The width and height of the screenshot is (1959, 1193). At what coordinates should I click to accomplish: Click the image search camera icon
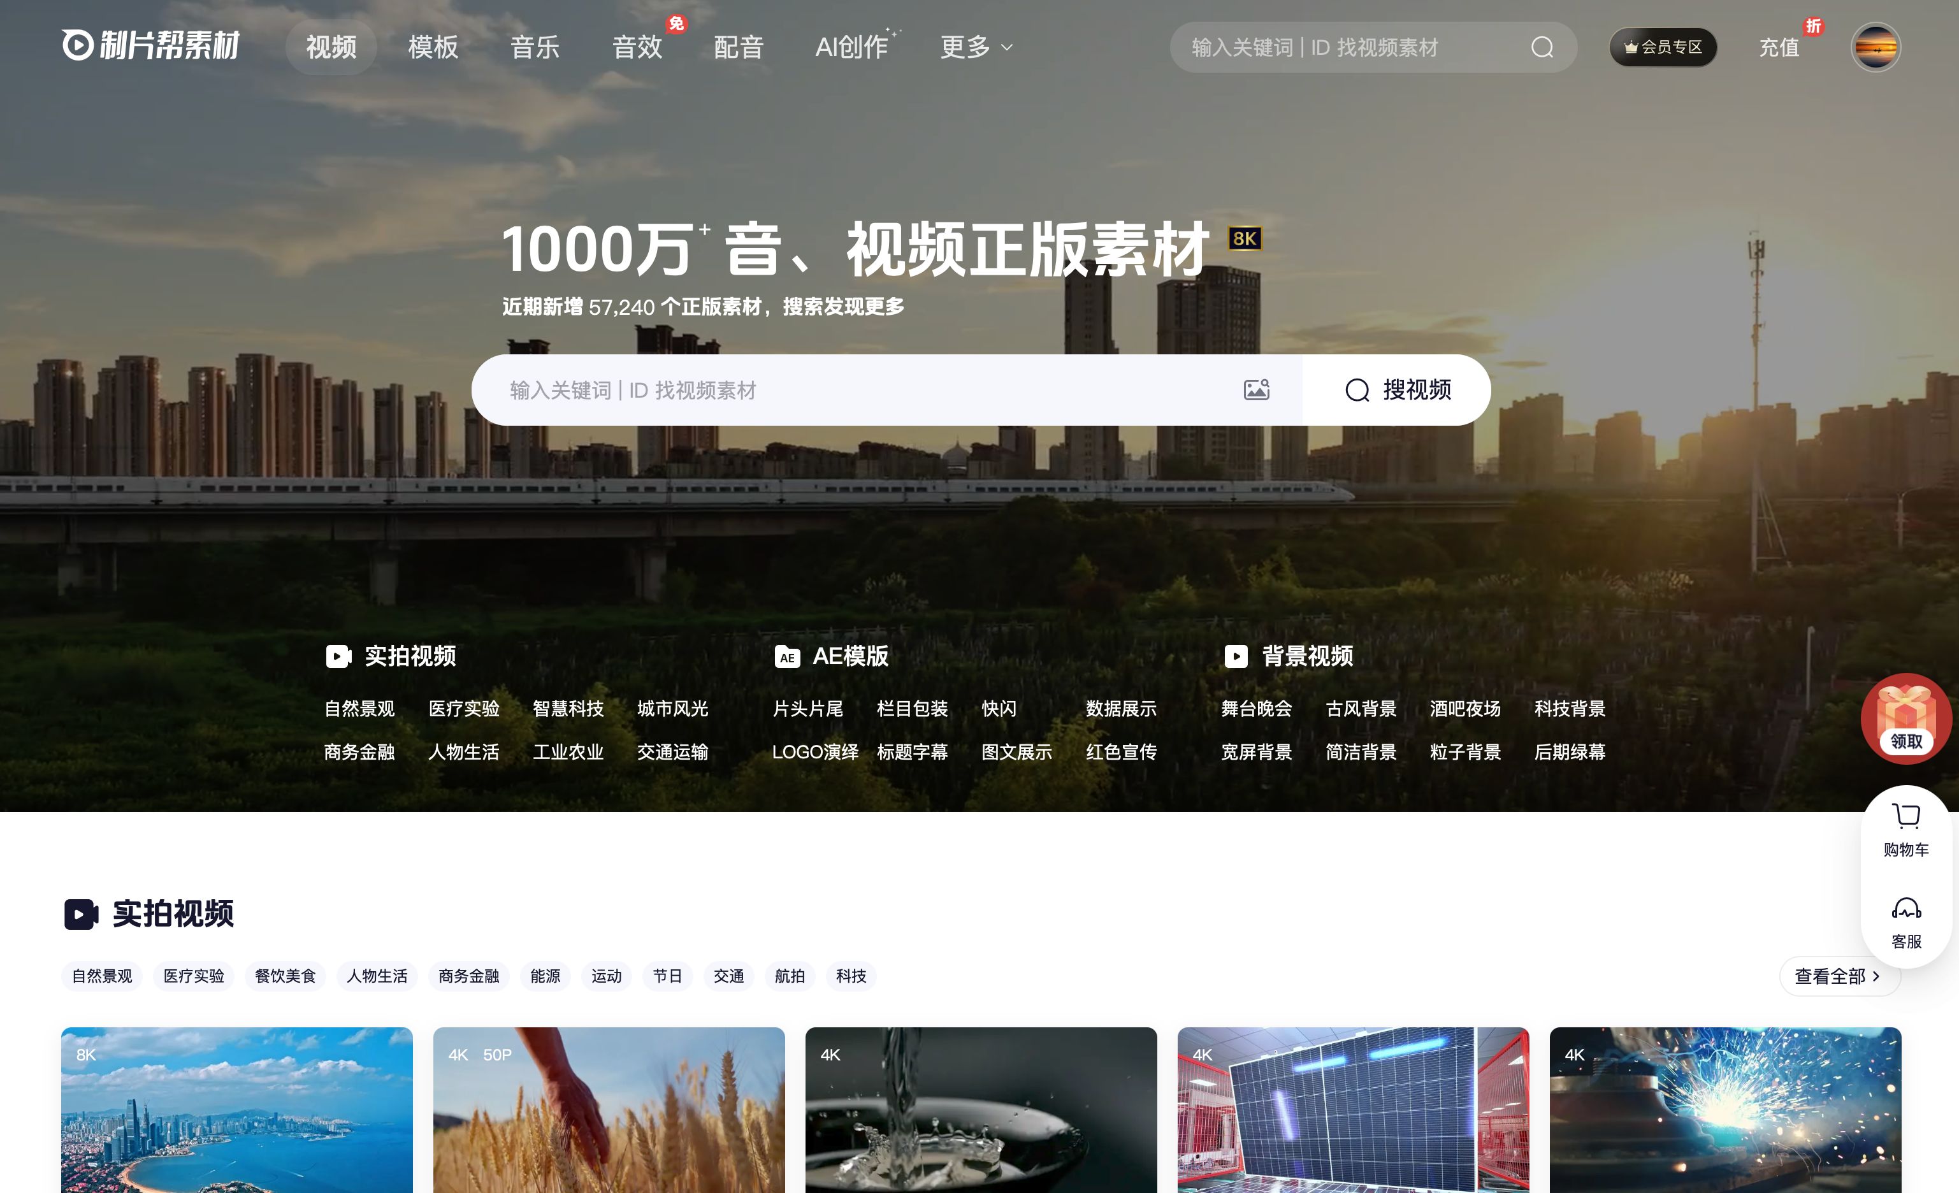tap(1256, 389)
